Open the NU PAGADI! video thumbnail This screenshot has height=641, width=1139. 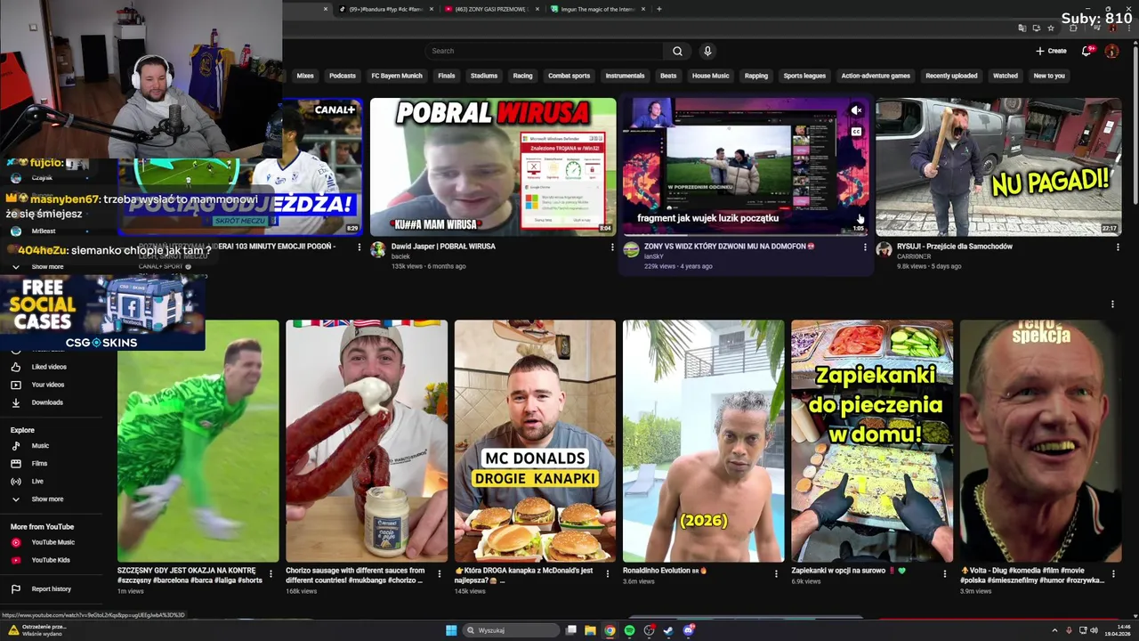tap(998, 166)
